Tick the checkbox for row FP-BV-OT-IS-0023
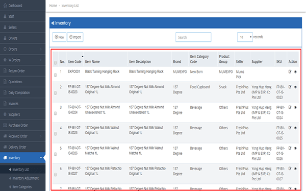Image resolution: width=306 pixels, height=191 pixels. 56,93
